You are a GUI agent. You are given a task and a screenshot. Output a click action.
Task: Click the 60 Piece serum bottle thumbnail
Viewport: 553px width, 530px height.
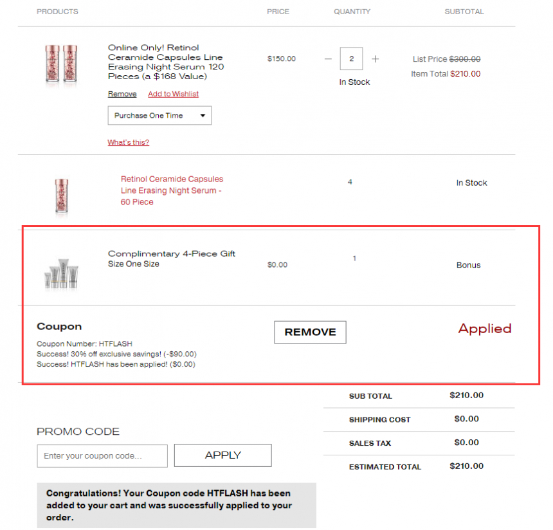(x=61, y=196)
